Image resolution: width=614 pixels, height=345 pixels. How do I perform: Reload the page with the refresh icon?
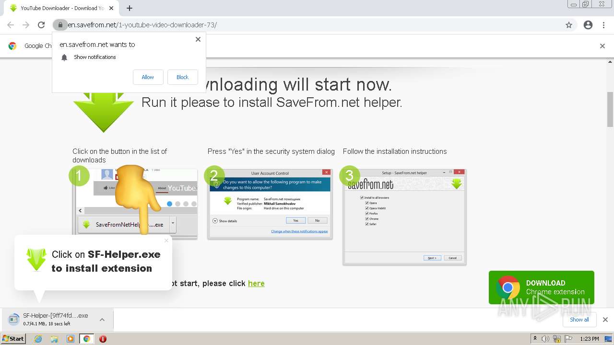click(x=41, y=25)
